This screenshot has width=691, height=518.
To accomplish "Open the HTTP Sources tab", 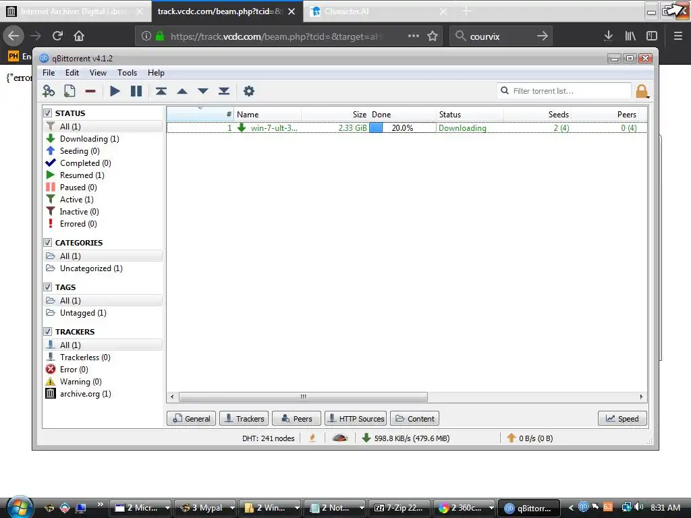I will (356, 418).
